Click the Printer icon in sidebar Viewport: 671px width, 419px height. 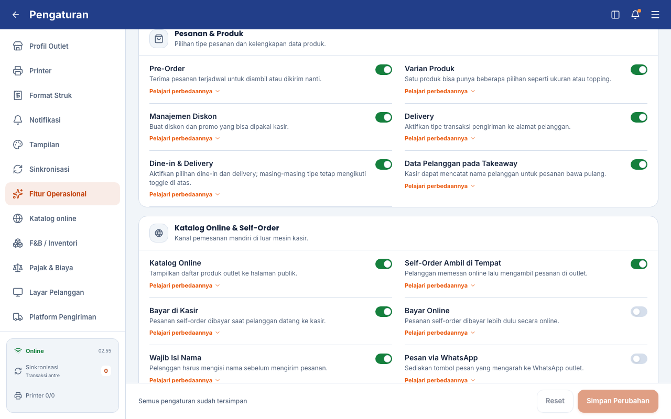pyautogui.click(x=18, y=71)
